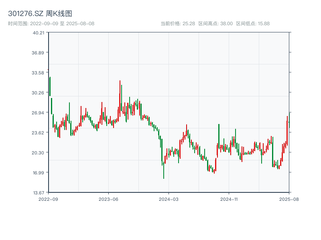
Task: Click the 301276.SZ 周K线图 chart title
Action: (40, 14)
